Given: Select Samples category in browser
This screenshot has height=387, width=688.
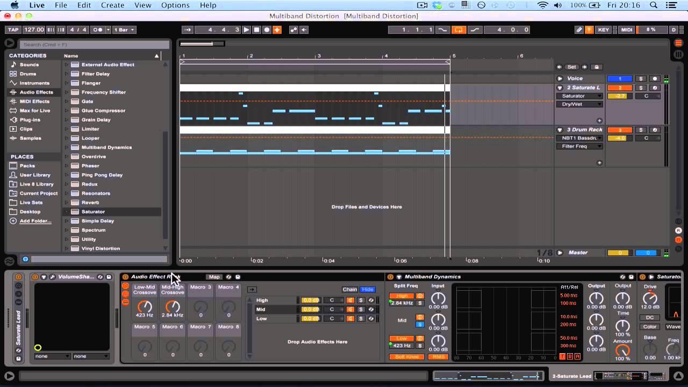Looking at the screenshot, I should (30, 138).
